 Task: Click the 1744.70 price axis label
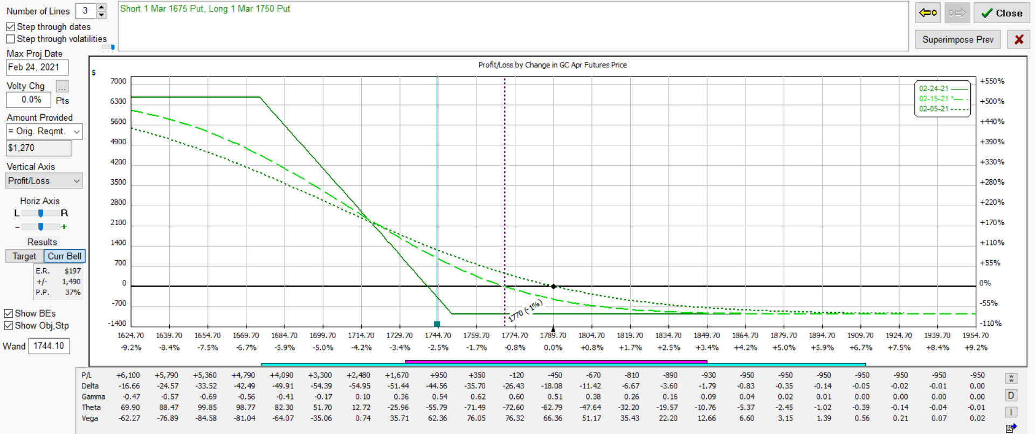click(438, 335)
